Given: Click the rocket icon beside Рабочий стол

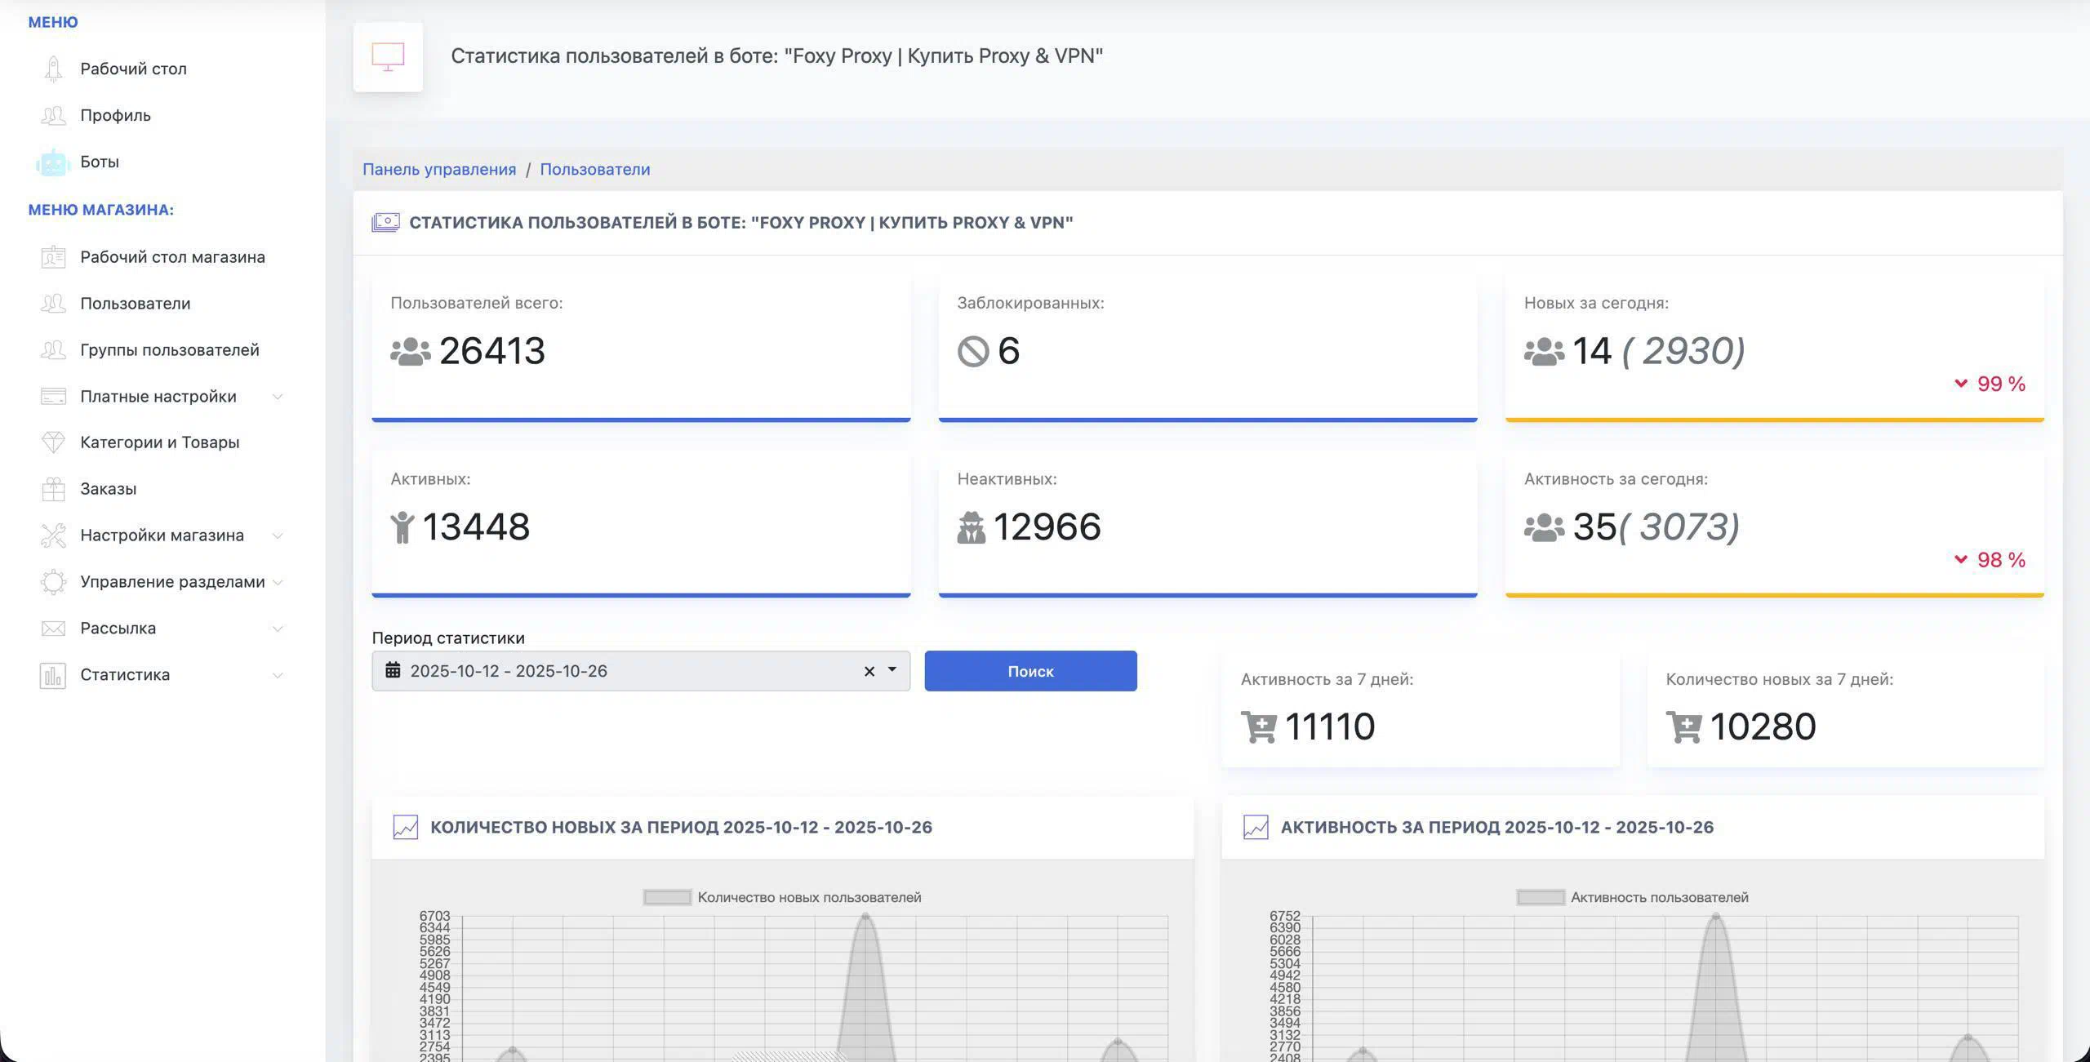Looking at the screenshot, I should pos(53,69).
